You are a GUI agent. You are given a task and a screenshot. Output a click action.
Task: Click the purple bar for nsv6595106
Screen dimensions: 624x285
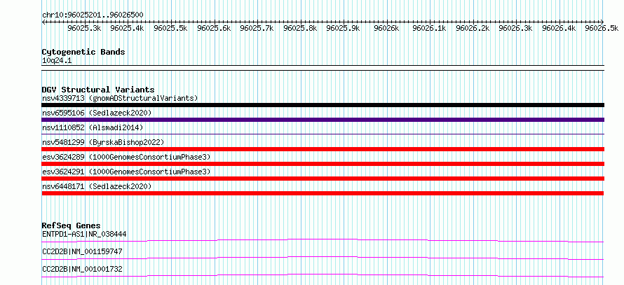point(323,120)
